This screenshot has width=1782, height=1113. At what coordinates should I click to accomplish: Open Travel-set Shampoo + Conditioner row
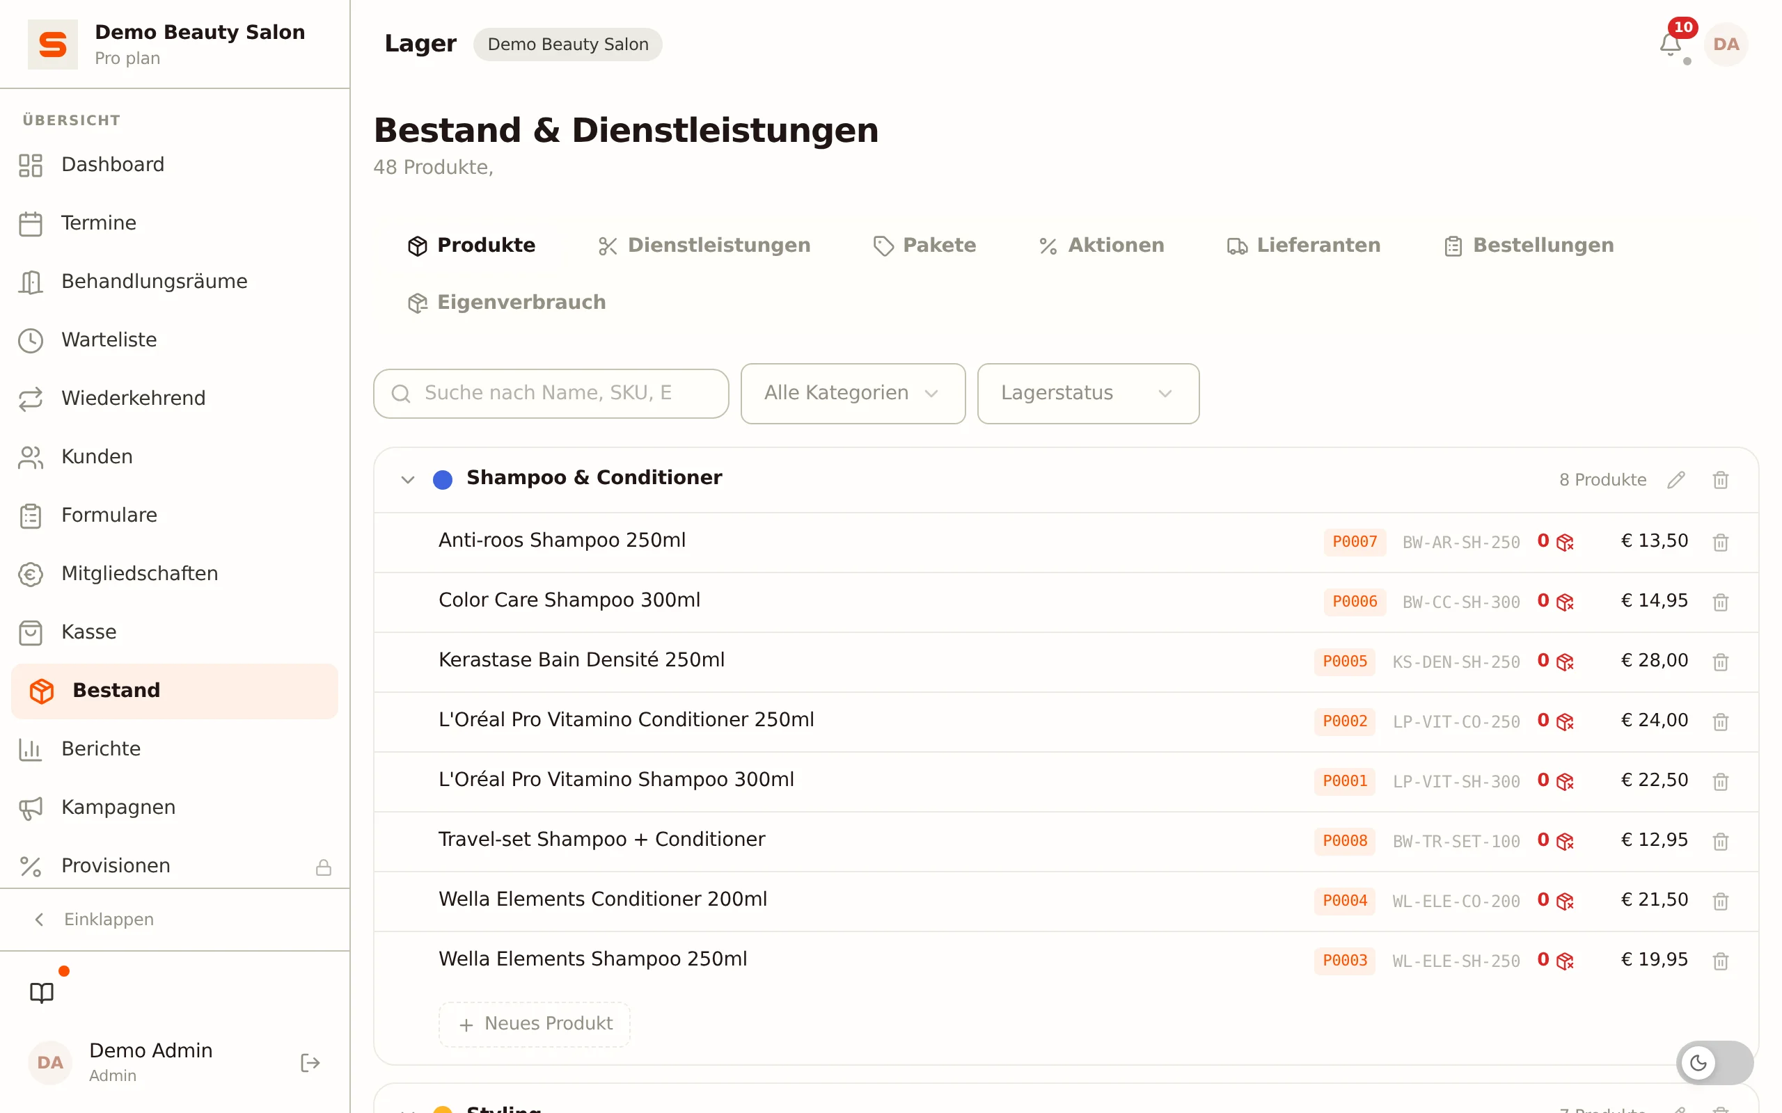[1066, 842]
